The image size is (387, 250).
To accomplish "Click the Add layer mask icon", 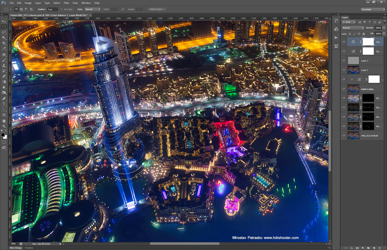I will click(x=357, y=248).
